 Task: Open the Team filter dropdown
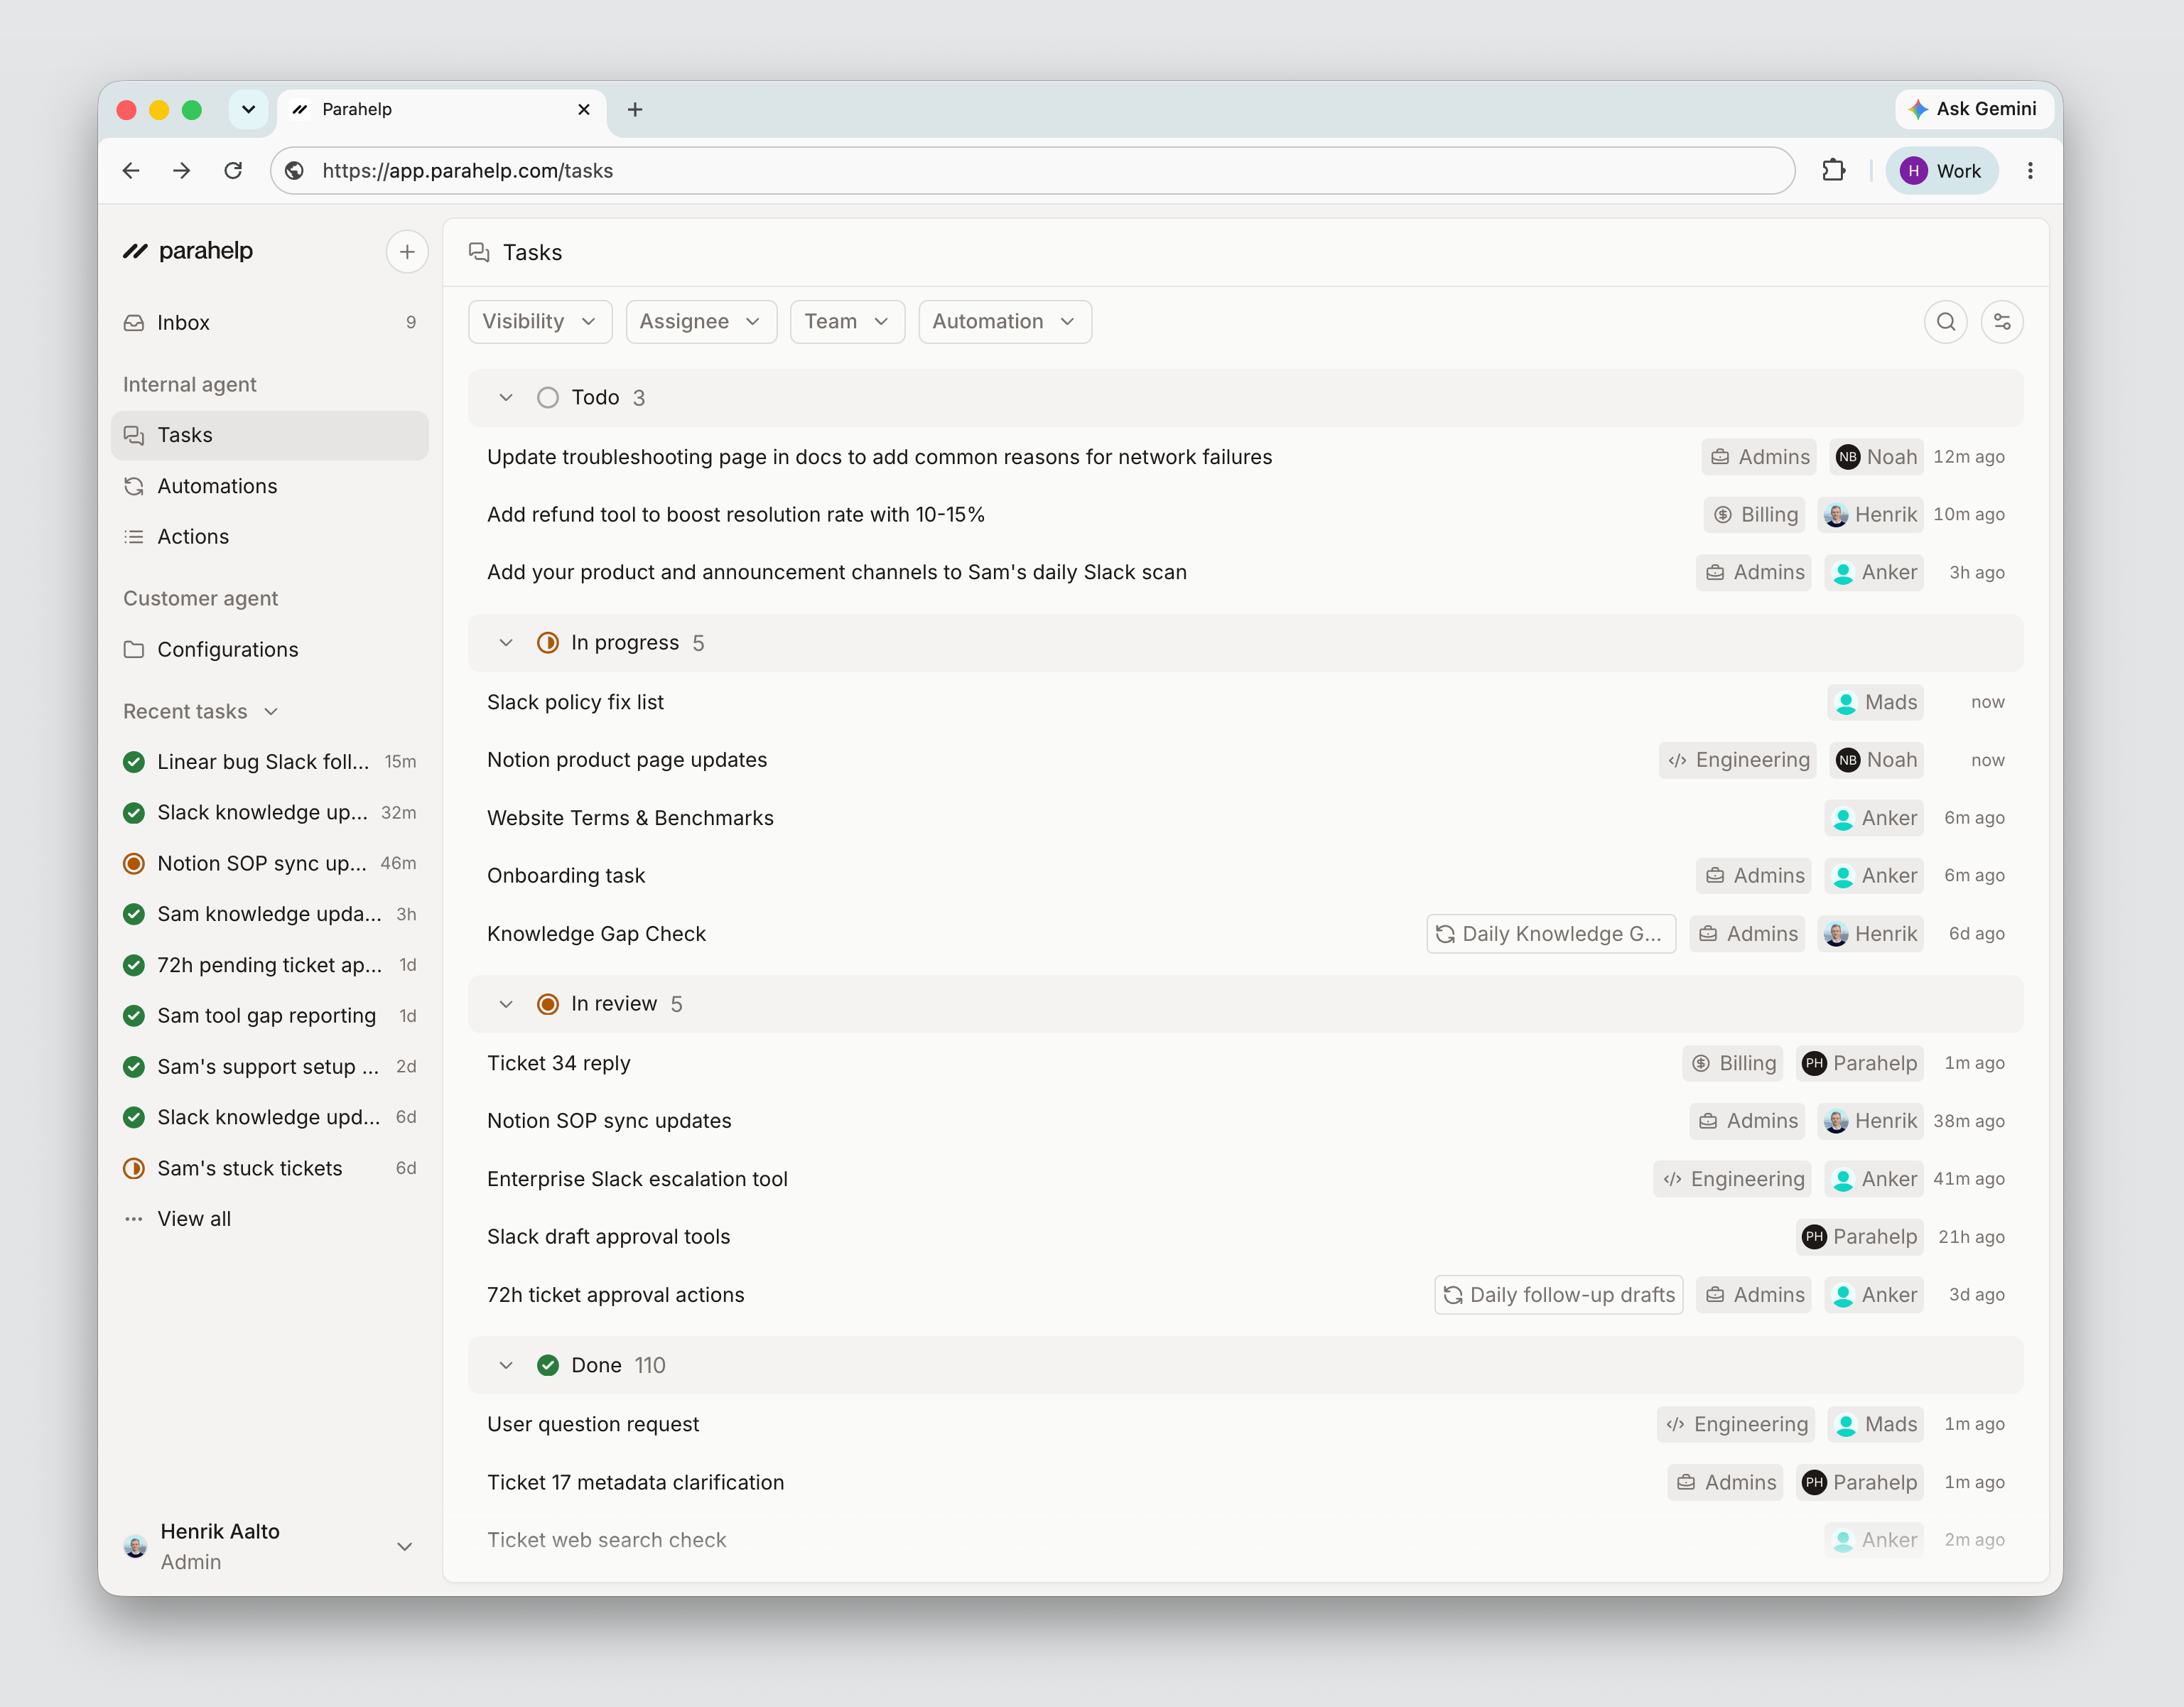[847, 322]
